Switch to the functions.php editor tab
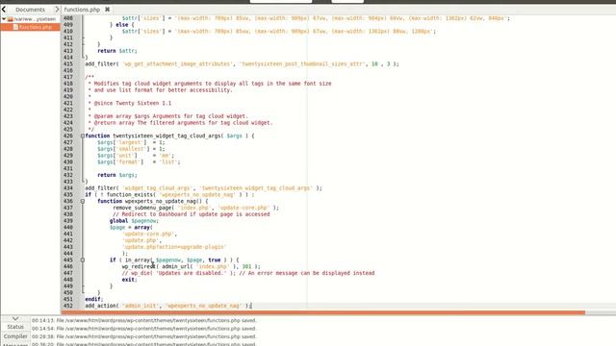 [82, 10]
